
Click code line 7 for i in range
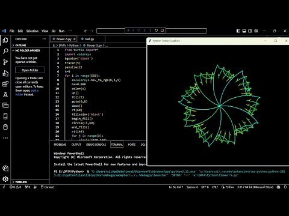82,76
